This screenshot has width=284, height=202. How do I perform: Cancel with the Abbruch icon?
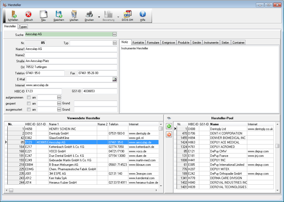(28, 14)
